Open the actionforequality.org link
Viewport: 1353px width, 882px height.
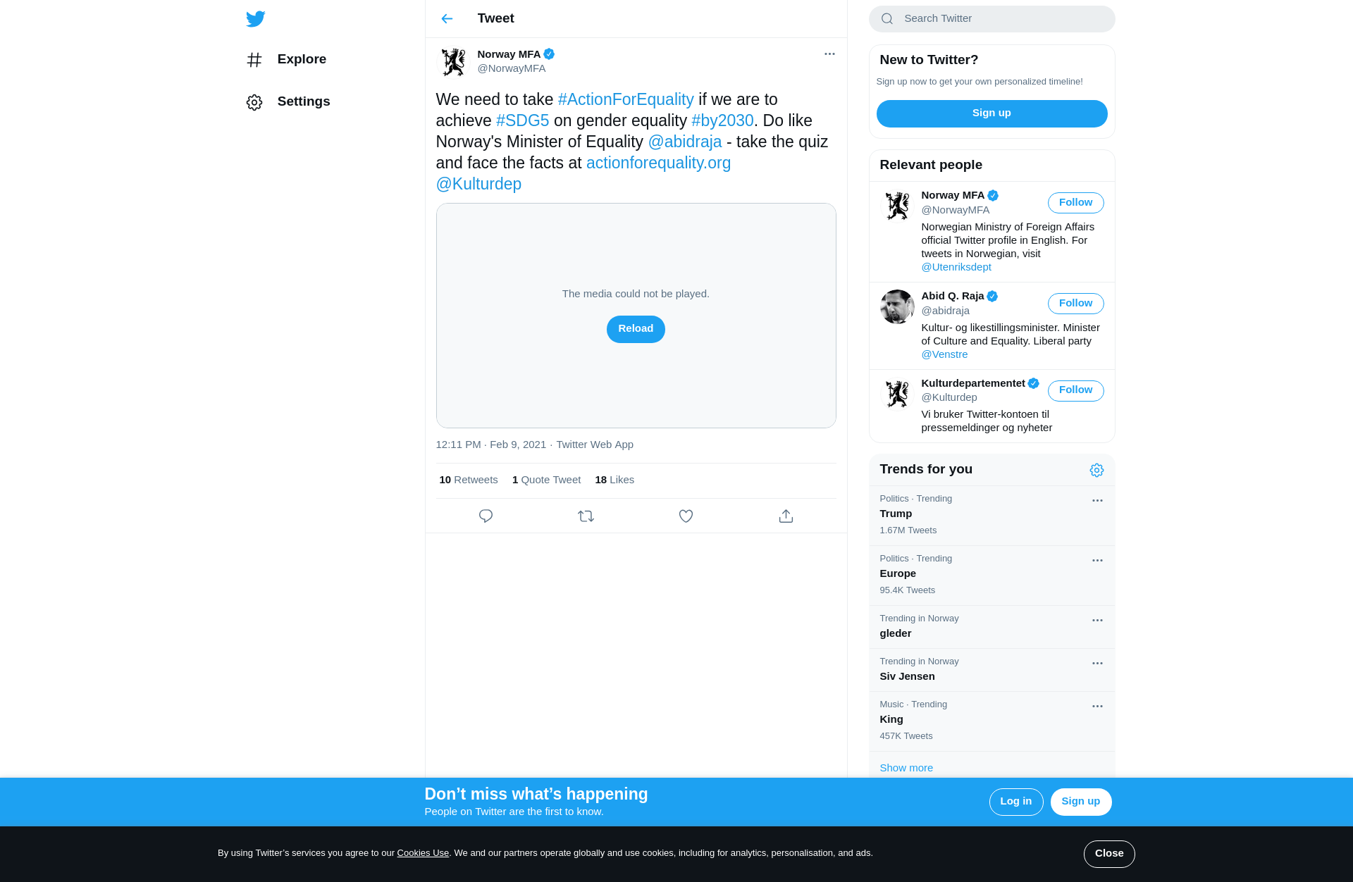coord(658,163)
